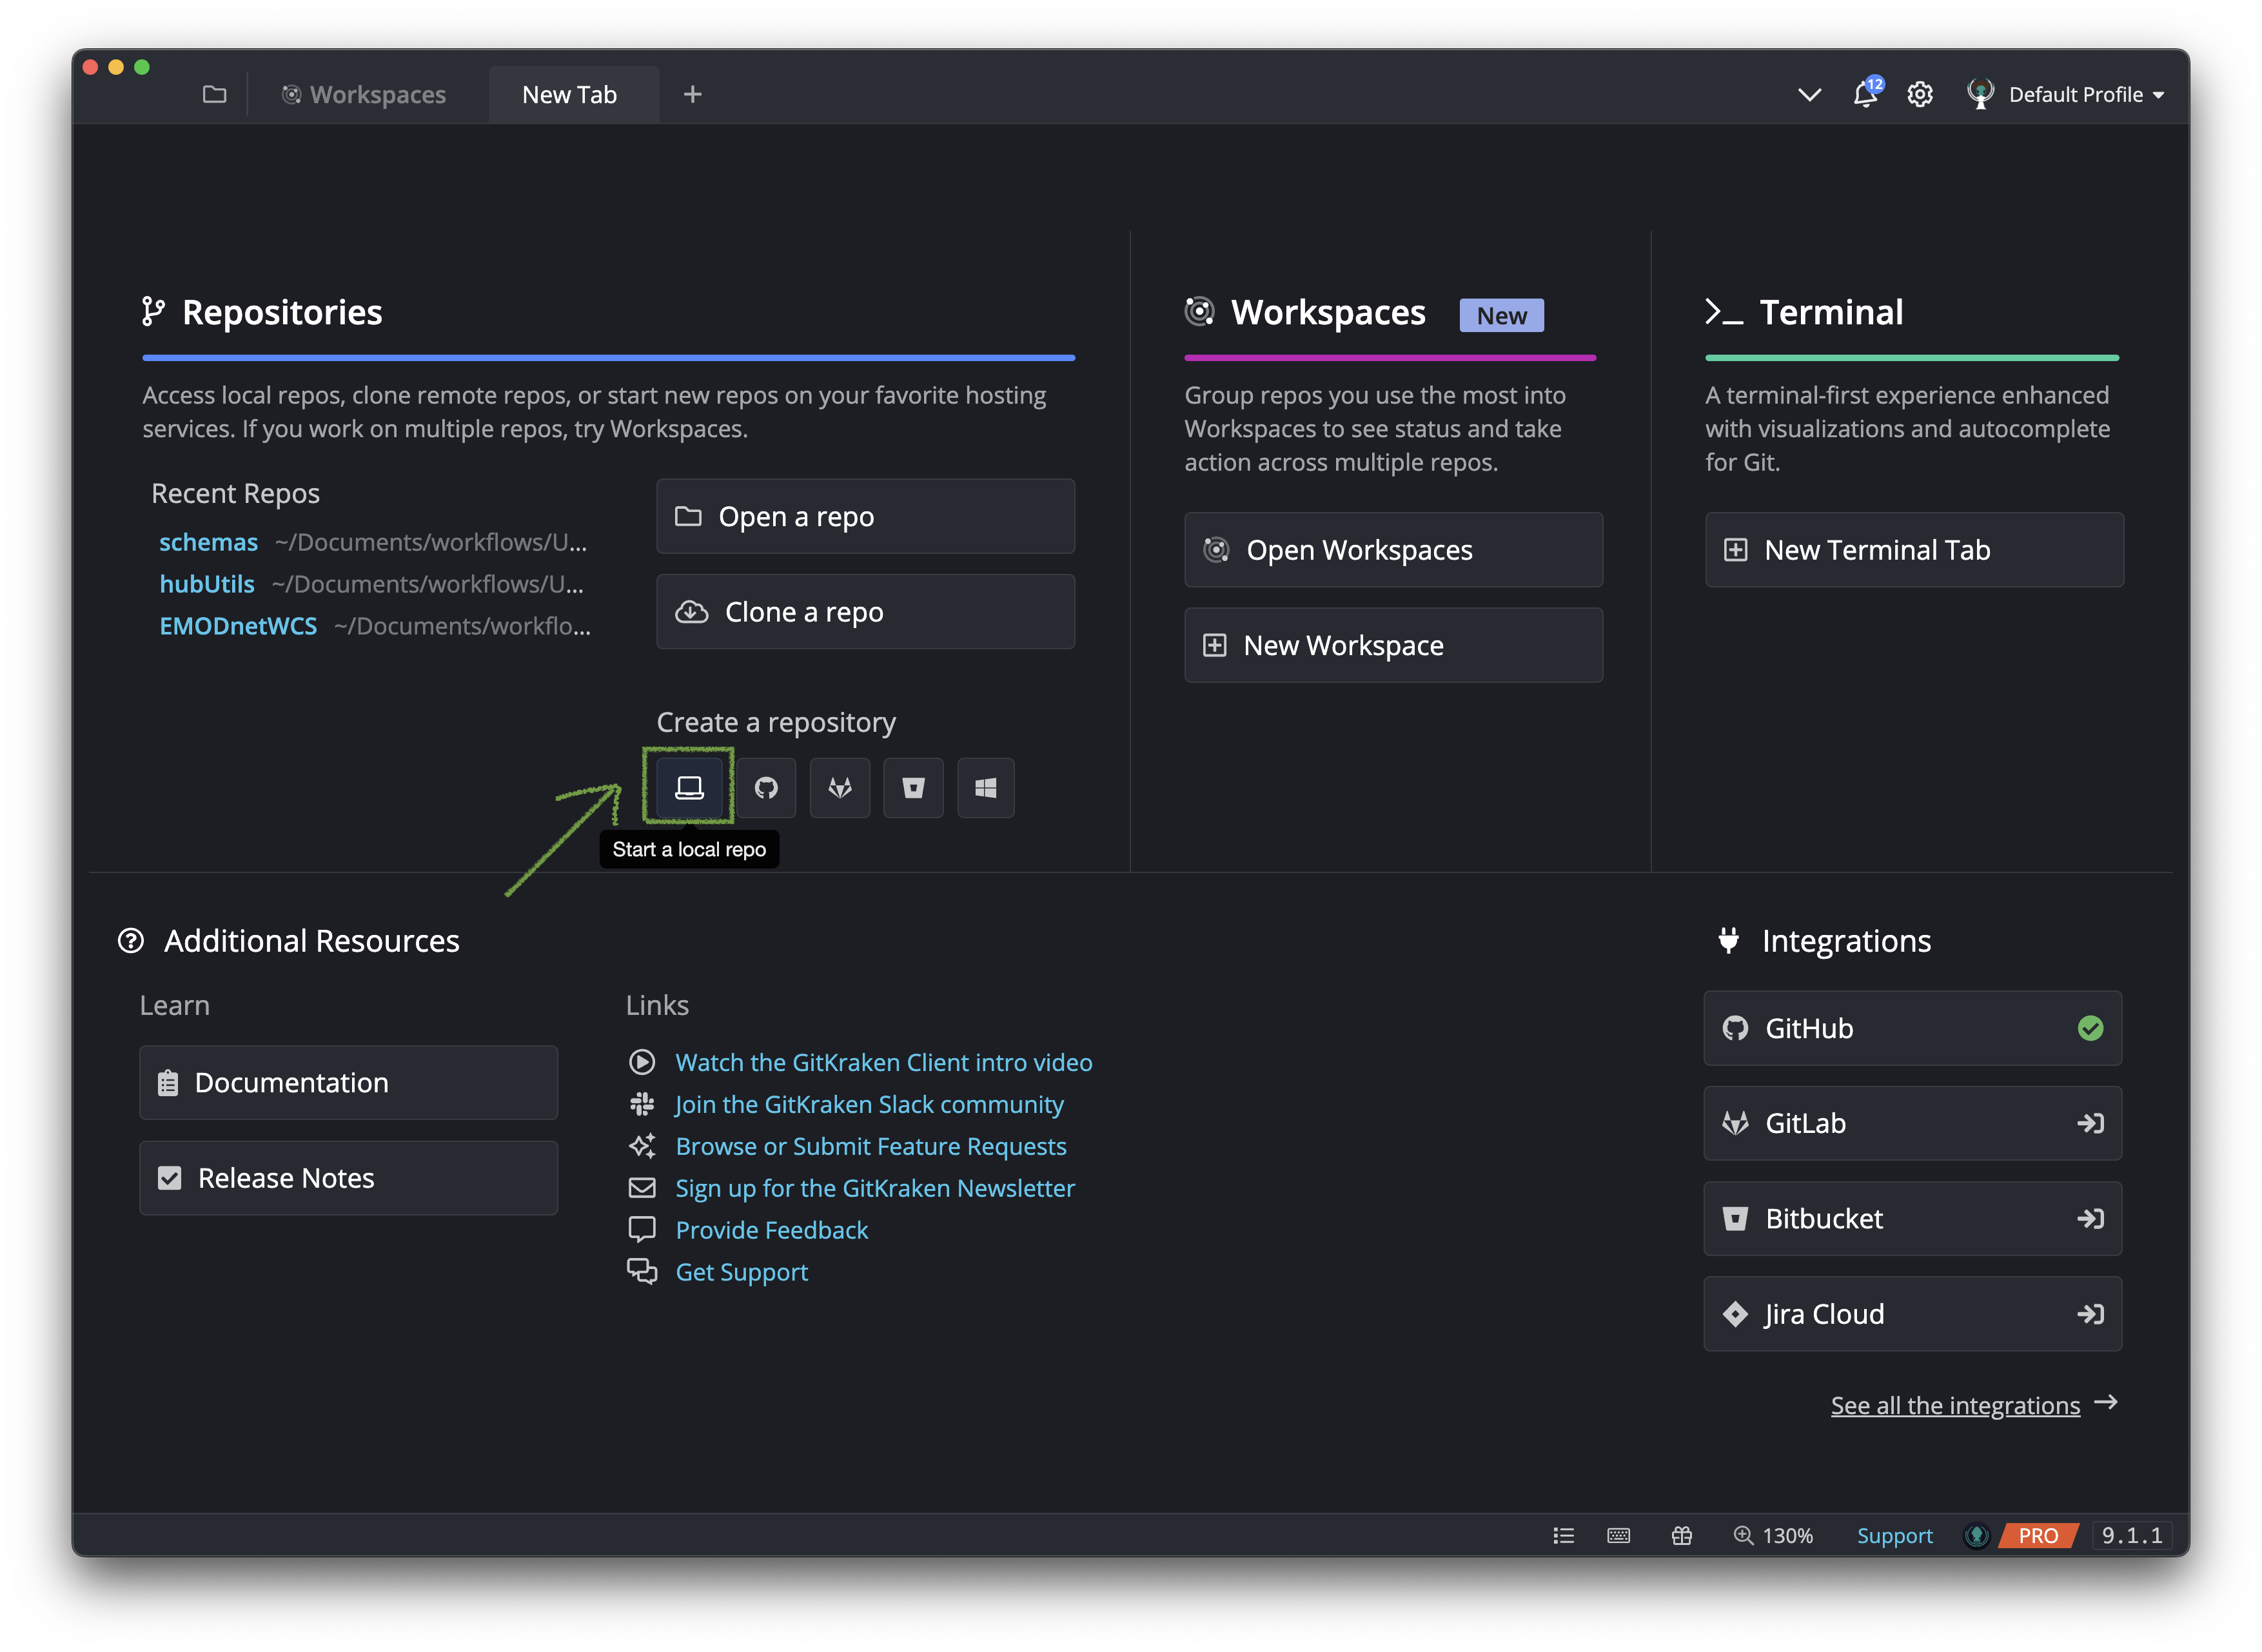Open keyboard shortcuts icon in status bar
This screenshot has width=2262, height=1652.
click(x=1619, y=1535)
